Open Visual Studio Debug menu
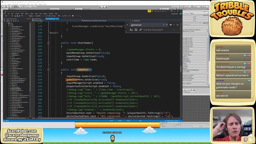256x144 pixels. 27,14
